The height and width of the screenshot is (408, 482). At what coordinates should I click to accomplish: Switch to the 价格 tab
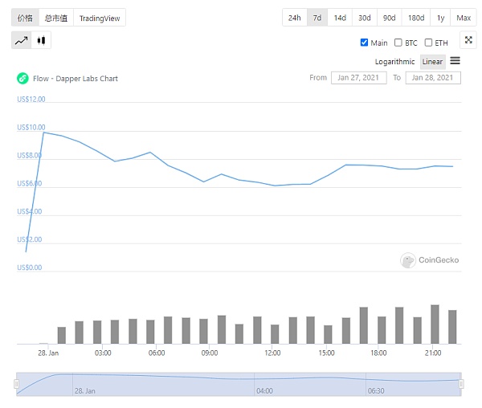point(25,18)
